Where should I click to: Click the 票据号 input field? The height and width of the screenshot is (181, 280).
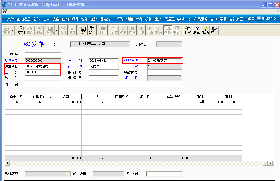point(104,72)
